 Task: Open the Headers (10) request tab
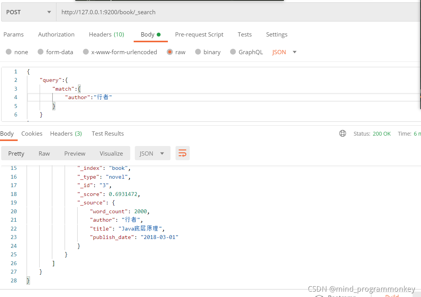click(106, 34)
